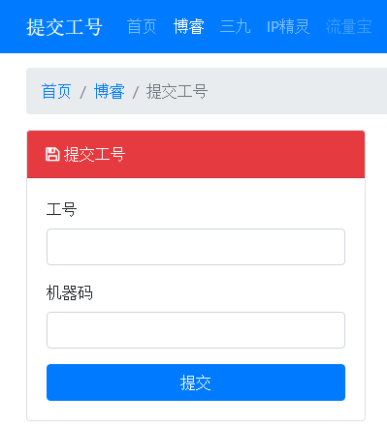Click second slash separator before 提交工号
Image resolution: width=387 pixels, height=427 pixels.
136,92
